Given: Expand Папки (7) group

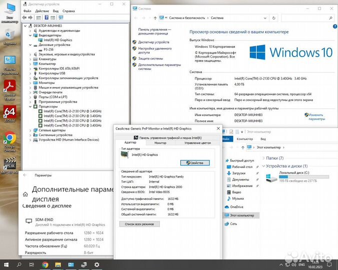Looking at the screenshot, I should point(263,158).
